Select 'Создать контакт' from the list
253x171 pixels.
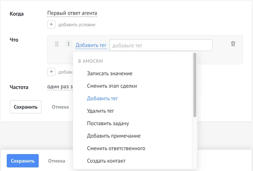point(106,161)
